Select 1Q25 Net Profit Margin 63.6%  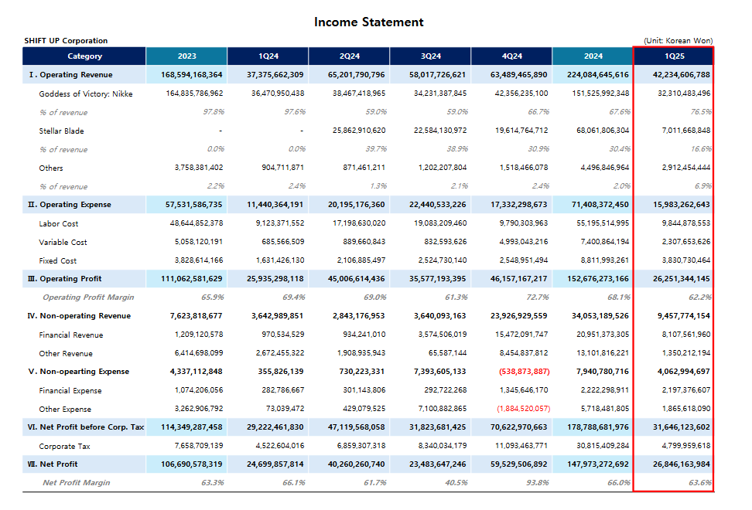[x=700, y=483]
